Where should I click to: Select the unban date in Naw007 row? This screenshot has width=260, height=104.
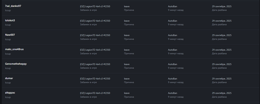pyautogui.click(x=222, y=35)
